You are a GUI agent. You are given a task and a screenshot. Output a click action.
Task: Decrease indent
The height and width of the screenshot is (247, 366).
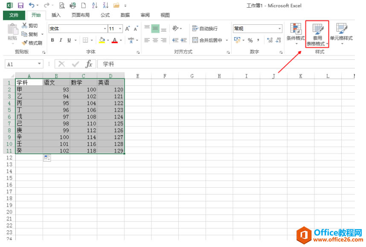tap(175, 40)
